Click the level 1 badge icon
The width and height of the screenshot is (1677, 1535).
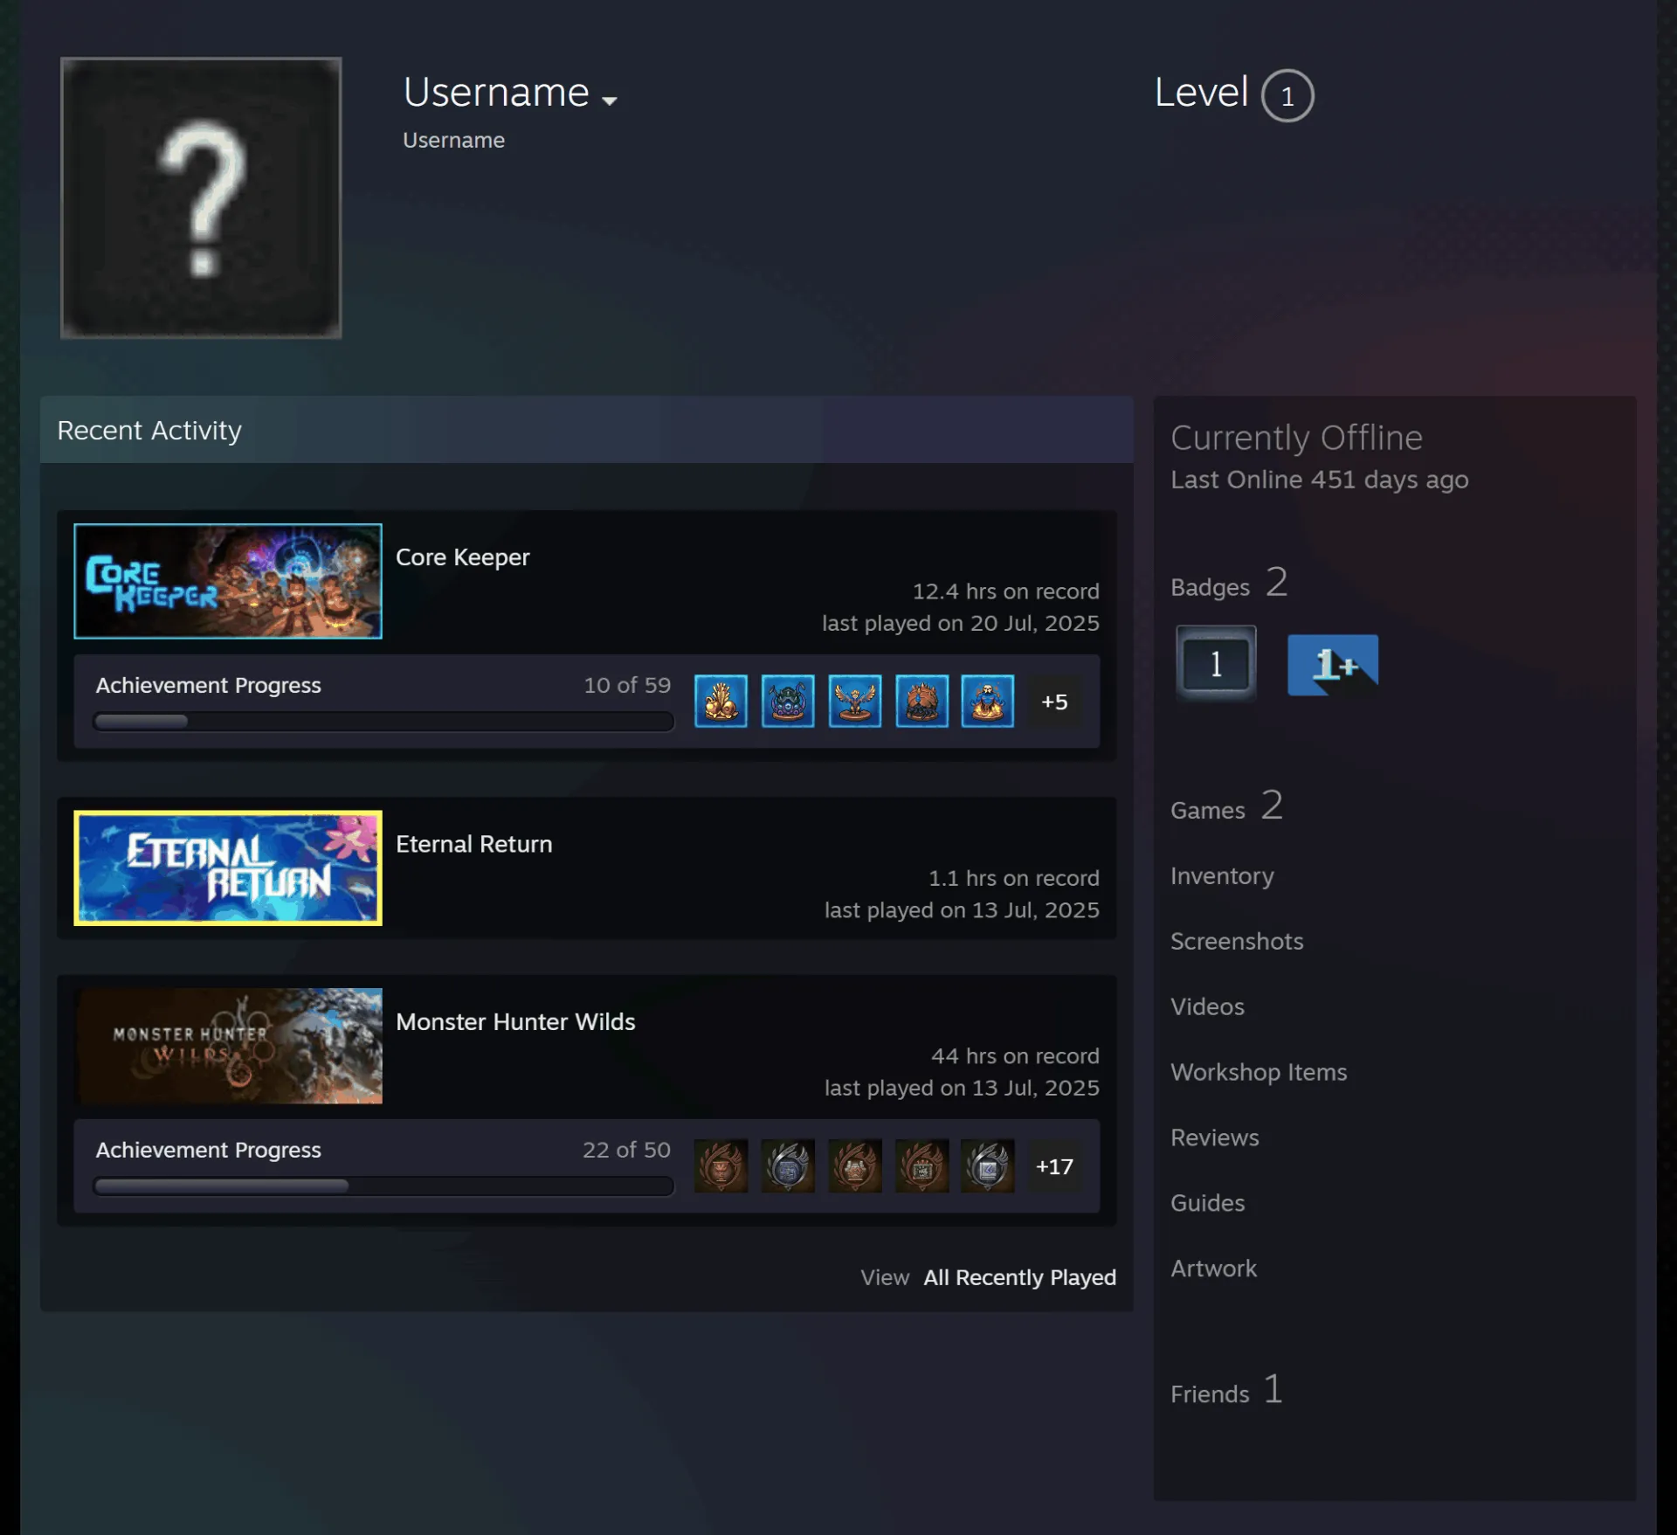[1216, 663]
